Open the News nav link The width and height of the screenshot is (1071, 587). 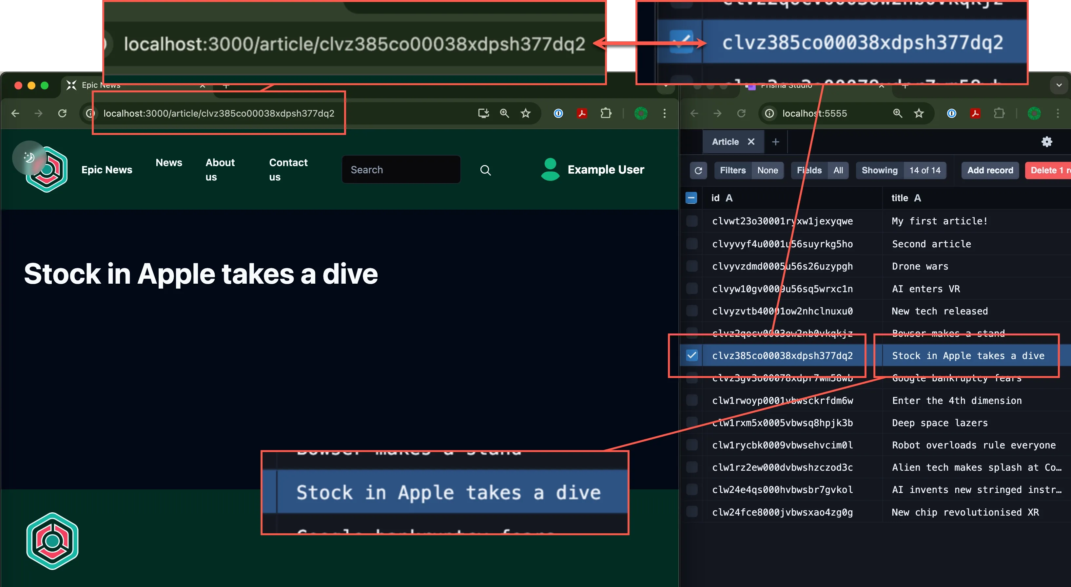(169, 162)
